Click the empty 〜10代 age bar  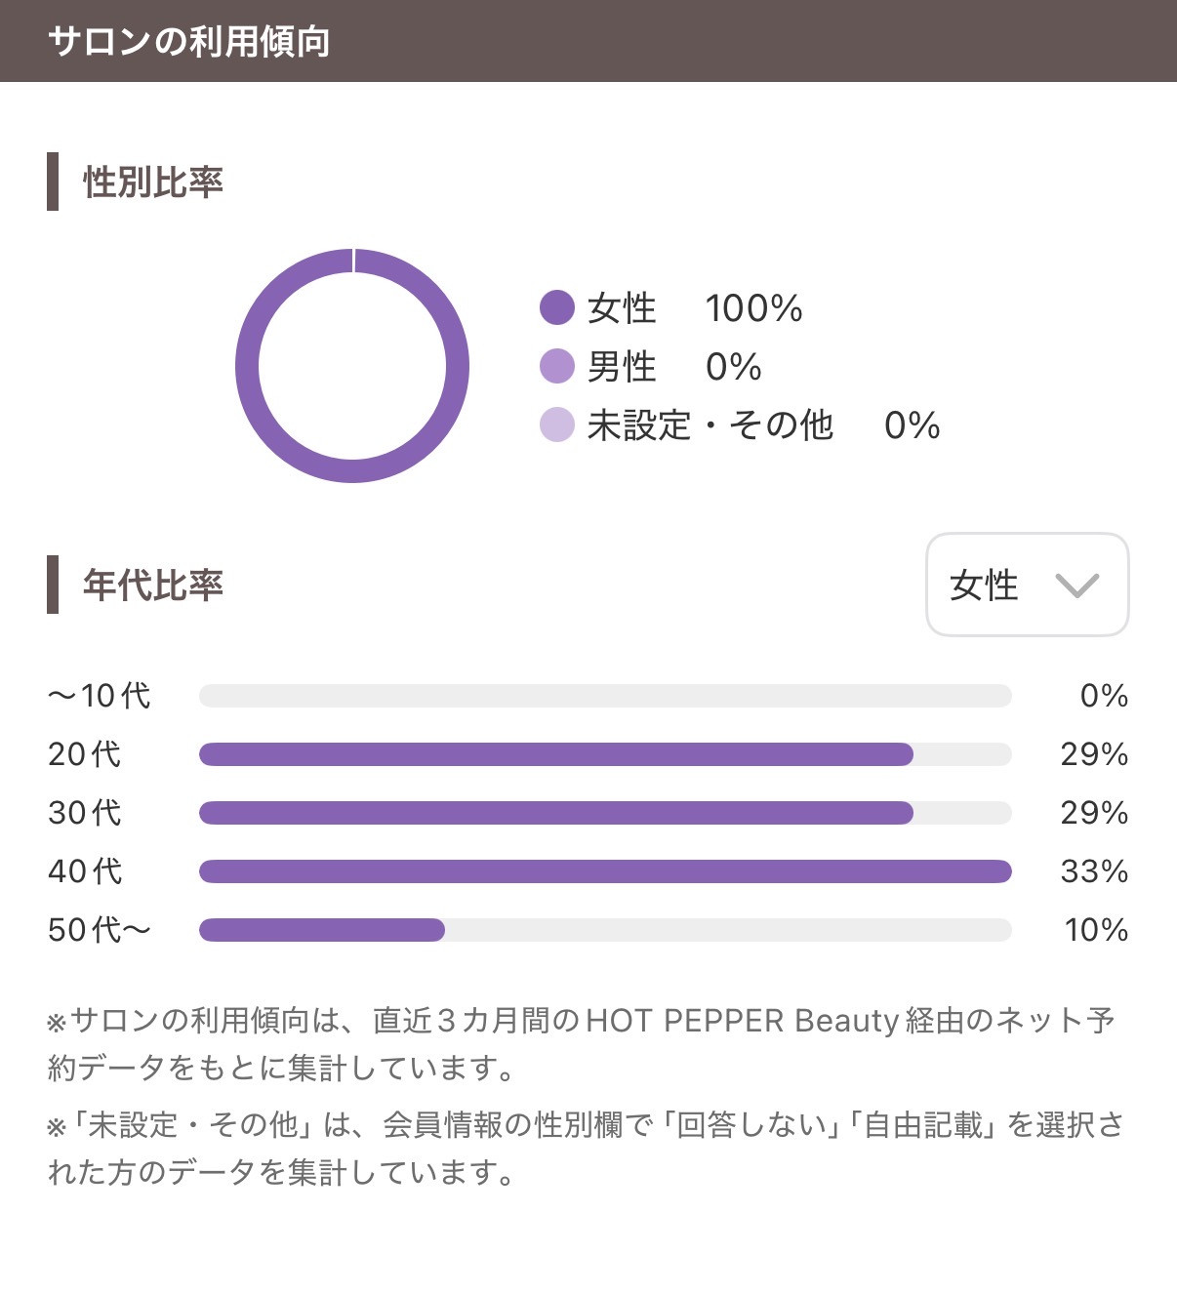[x=605, y=696]
